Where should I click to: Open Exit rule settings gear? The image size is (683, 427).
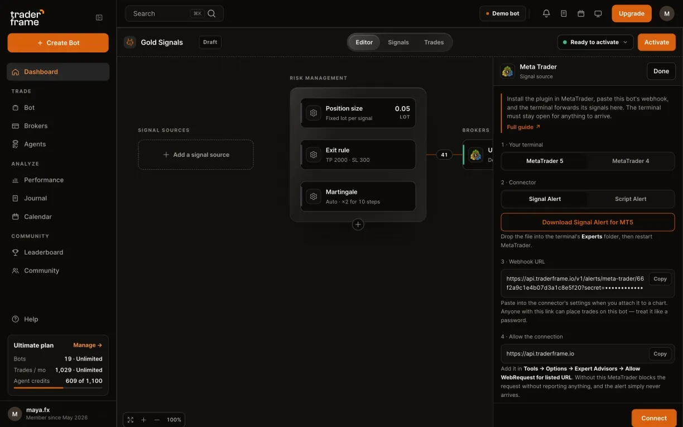pyautogui.click(x=314, y=155)
